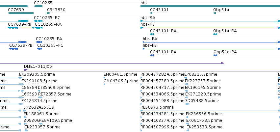Click the Obp51a gene arrowhead
Image resolution: width=280 pixels, height=132 pixels.
[215, 13]
